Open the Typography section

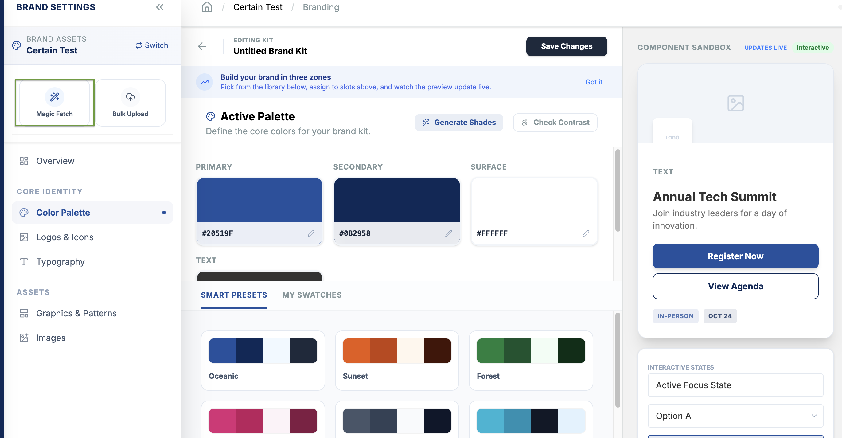tap(92, 261)
